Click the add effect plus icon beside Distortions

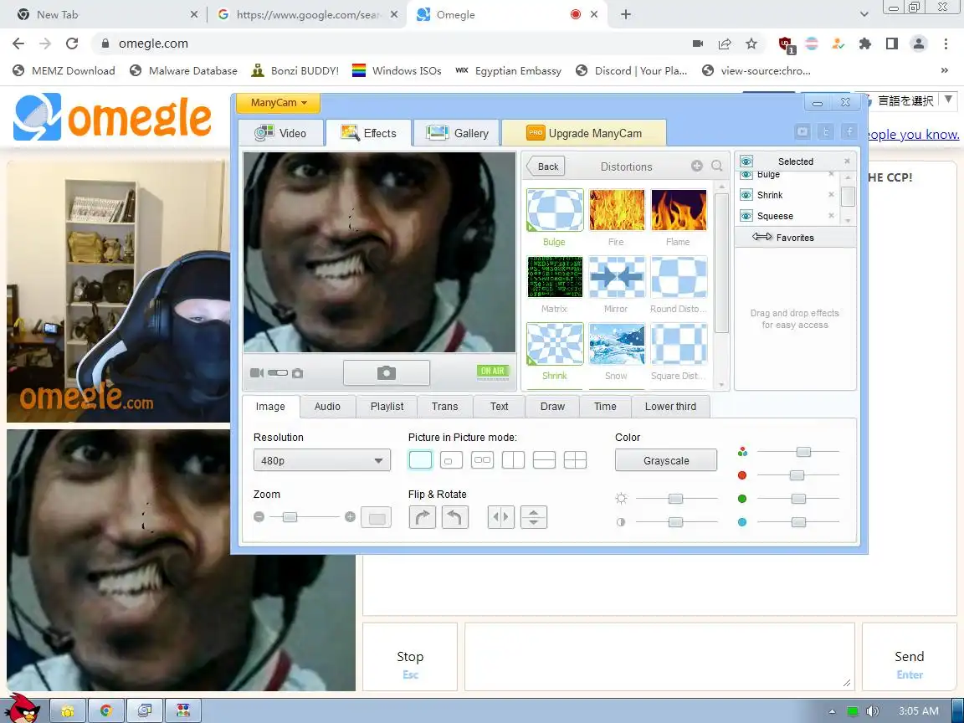pyautogui.click(x=696, y=166)
